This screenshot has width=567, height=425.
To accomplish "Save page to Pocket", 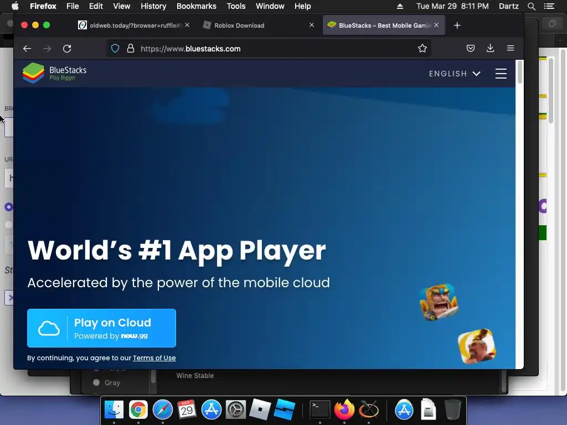I will tap(470, 48).
